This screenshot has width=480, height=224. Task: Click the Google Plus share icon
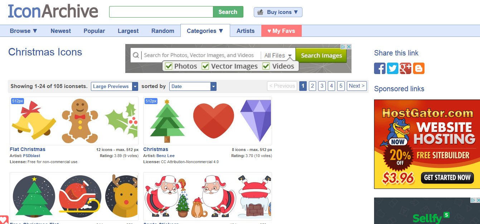click(x=406, y=68)
